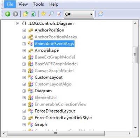Viewport: 140px width, 138px height.
Task: Click the class icon beside BaseExtGraphModel
Action: coord(30,57)
